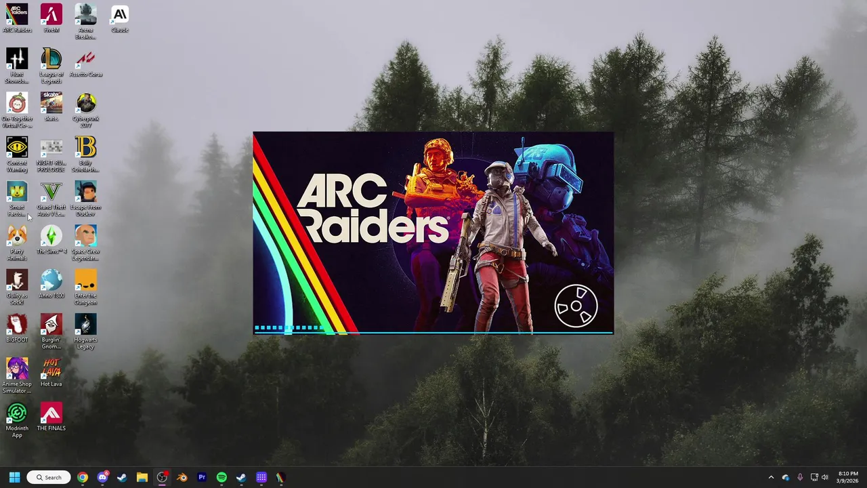Open the Space Crew Legendary desktop shortcut
Viewport: 867px width, 488px height.
point(85,243)
